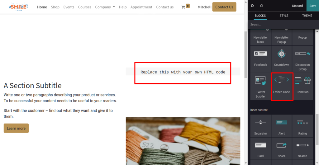The width and height of the screenshot is (319, 165).
Task: Click the undo arrow icon
Action: [252, 6]
